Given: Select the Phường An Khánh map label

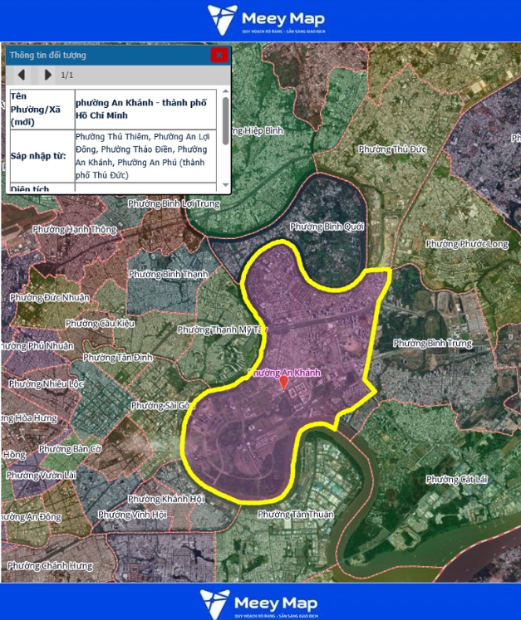Looking at the screenshot, I should coord(284,373).
